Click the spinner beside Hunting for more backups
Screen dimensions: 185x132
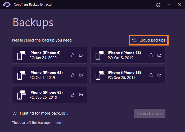tap(15, 113)
